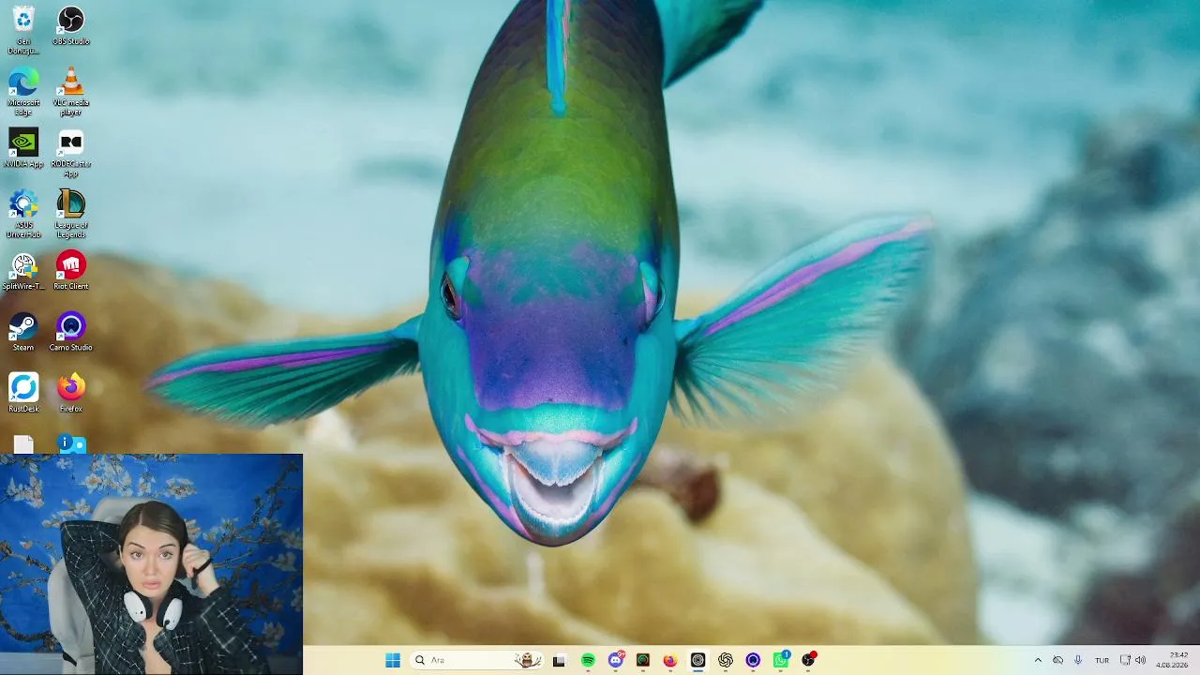Launch OBS Studio from the desktop

point(71,26)
